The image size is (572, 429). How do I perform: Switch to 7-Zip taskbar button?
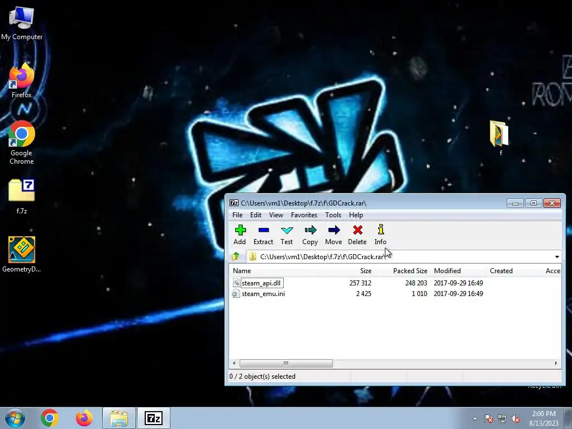(154, 418)
